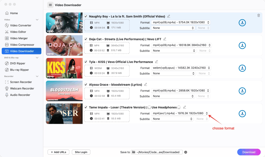Click the '515.7 MB' file size text
This screenshot has width=265, height=157.
(116, 50)
